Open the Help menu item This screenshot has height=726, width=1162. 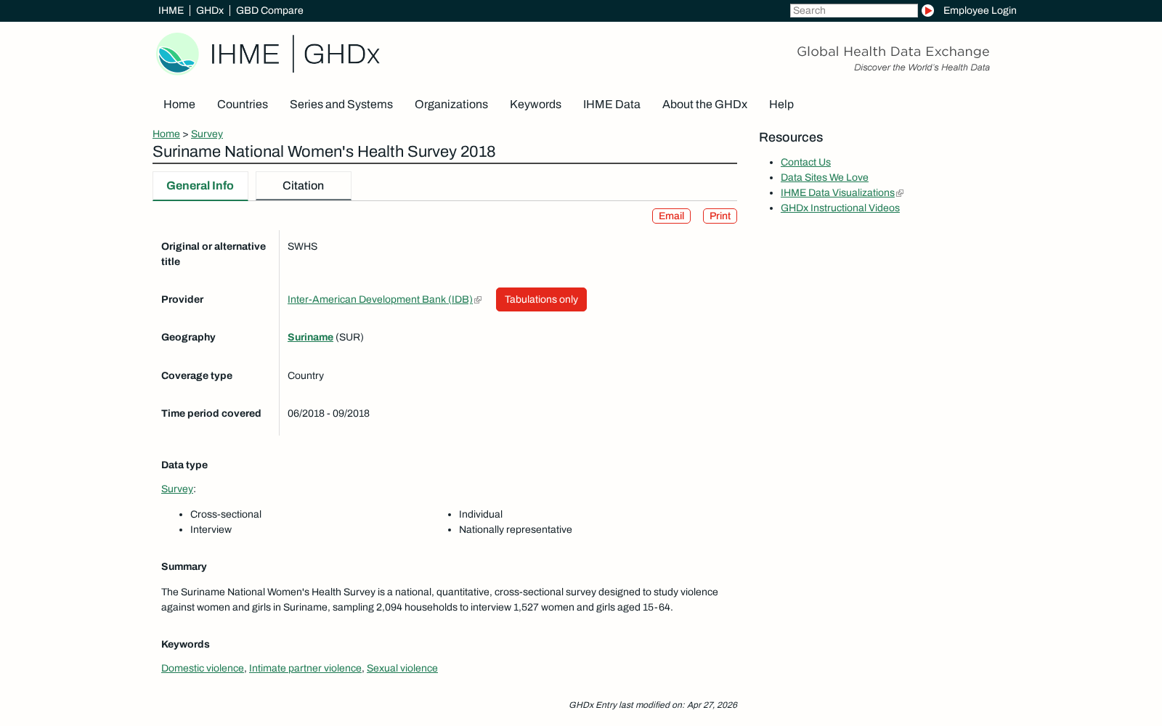tap(781, 105)
